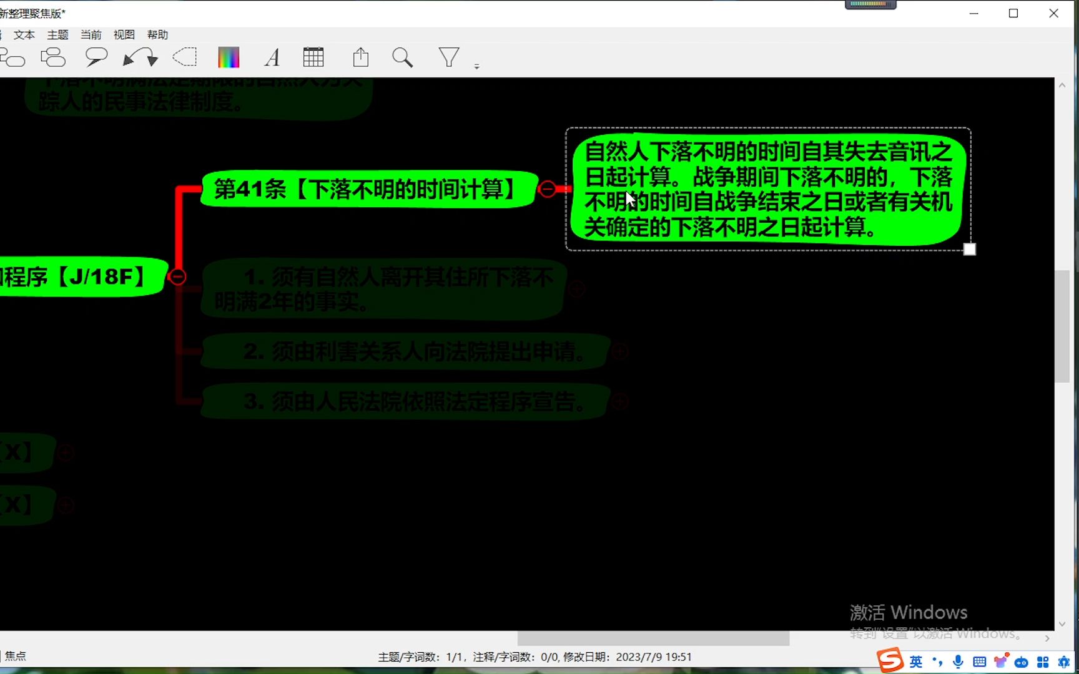Click the curved double-arrow relationship tool
The width and height of the screenshot is (1079, 674).
point(140,58)
